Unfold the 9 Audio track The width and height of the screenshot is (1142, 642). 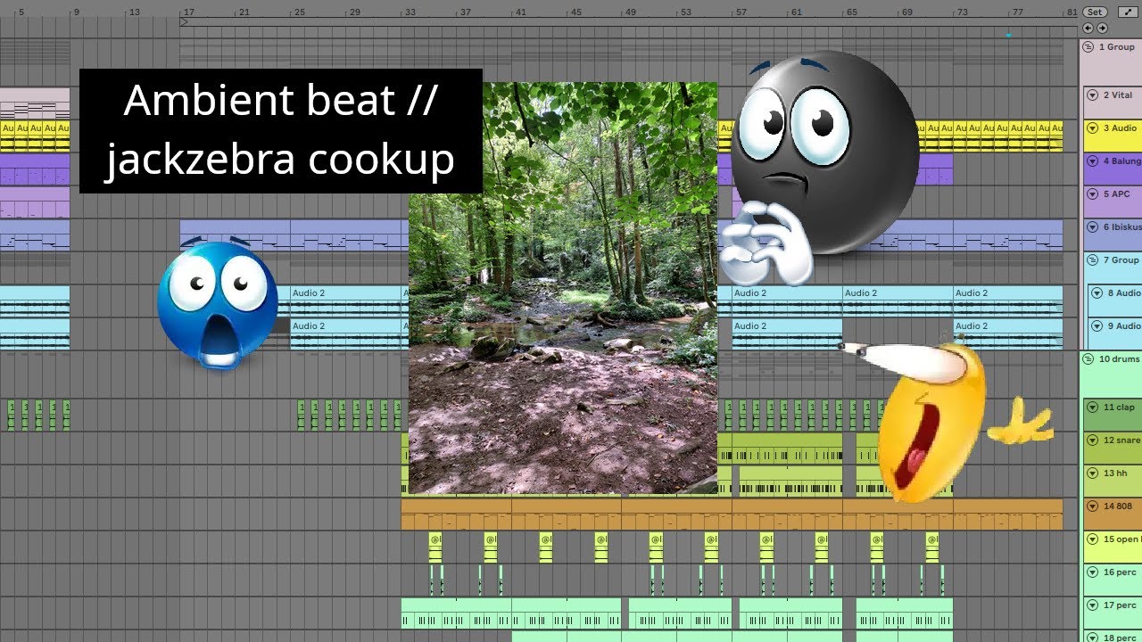click(x=1096, y=325)
